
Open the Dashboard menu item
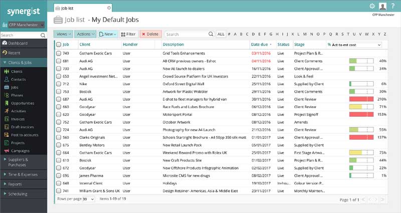click(17, 44)
